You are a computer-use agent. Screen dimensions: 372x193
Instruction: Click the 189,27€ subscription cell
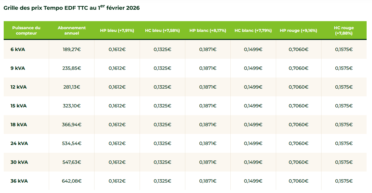point(72,49)
